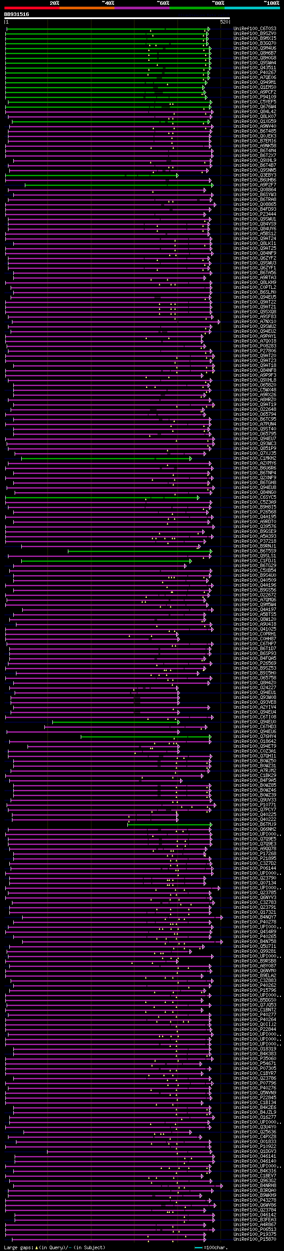Select the UniRef100_A4R867 label
284x1251 pixels.
255,1224
